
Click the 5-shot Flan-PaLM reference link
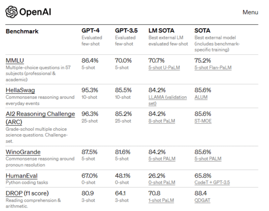[213, 68]
